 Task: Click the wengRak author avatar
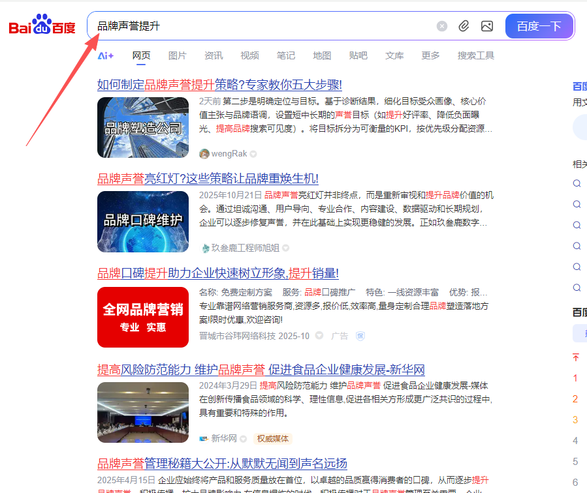[x=204, y=154]
